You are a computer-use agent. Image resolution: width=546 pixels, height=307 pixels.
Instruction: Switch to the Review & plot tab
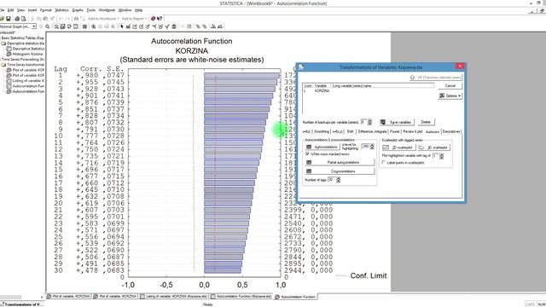coord(413,131)
